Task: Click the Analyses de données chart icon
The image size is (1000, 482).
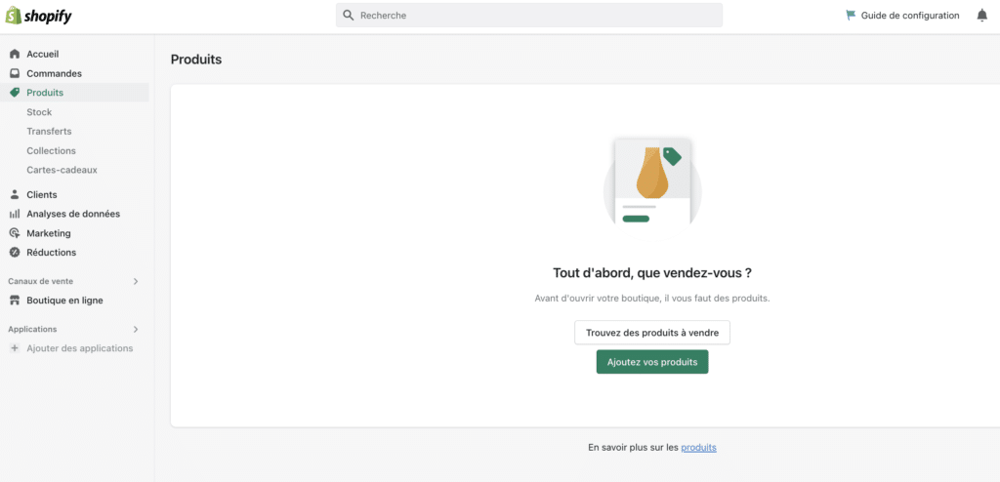Action: point(15,214)
